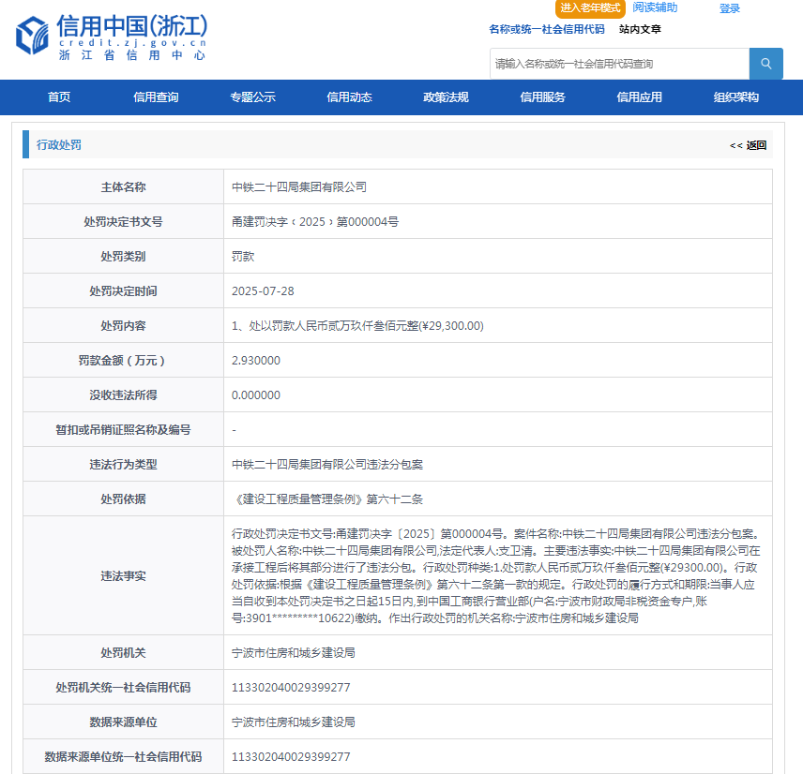Open the 信用动态 menu item
This screenshot has height=774, width=803.
pyautogui.click(x=349, y=97)
